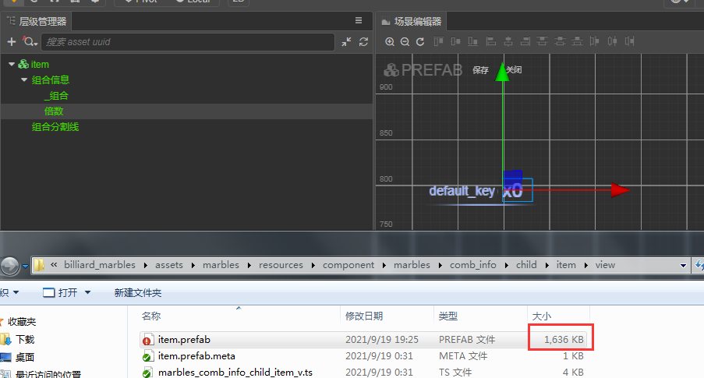The width and height of the screenshot is (704, 378).
Task: Create a new node with plus icon
Action: click(12, 42)
